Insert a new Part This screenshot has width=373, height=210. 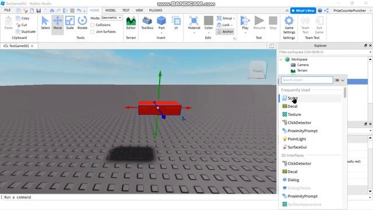click(161, 23)
